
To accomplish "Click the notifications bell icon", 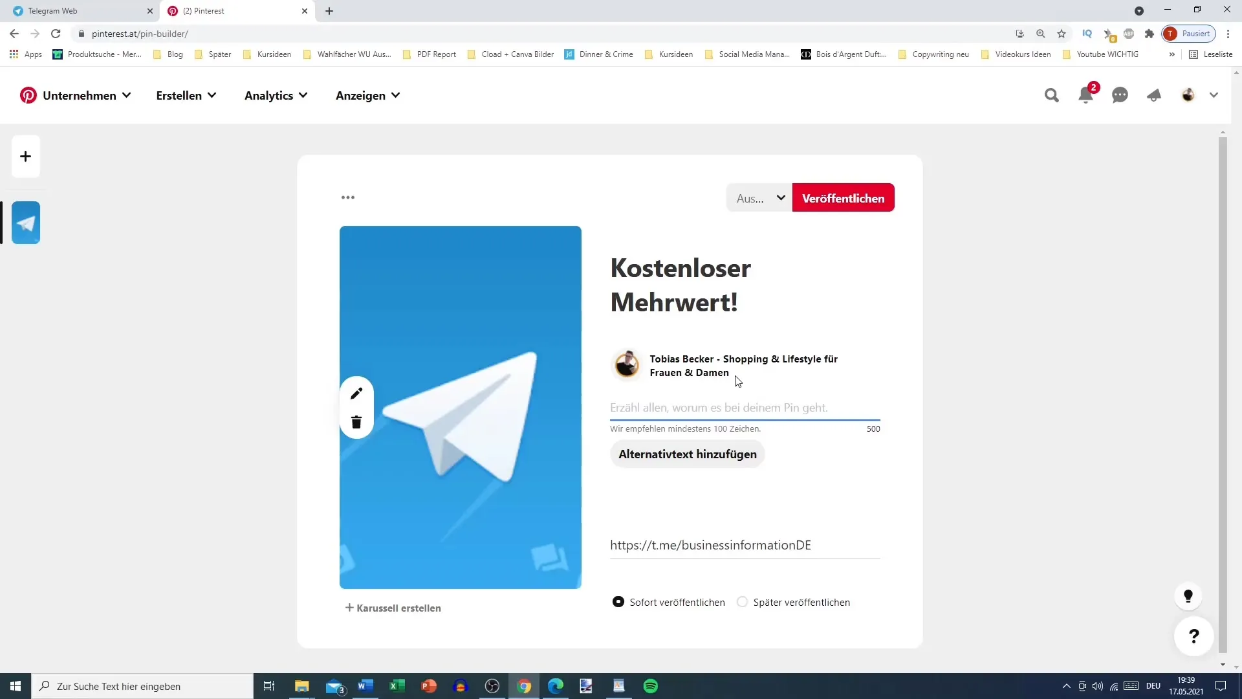I will (x=1089, y=96).
